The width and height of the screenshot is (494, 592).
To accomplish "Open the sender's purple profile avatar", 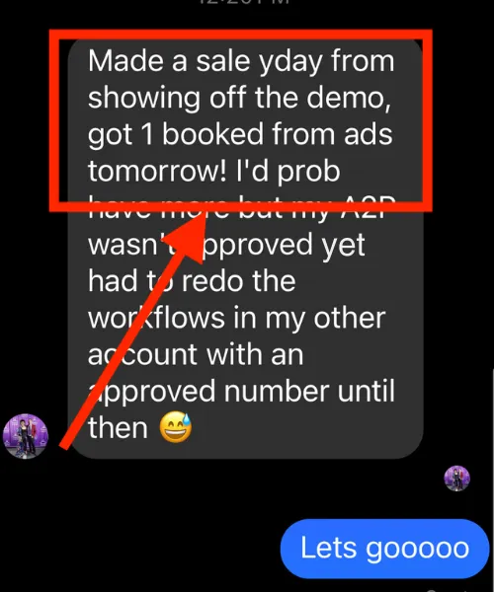I will [26, 436].
